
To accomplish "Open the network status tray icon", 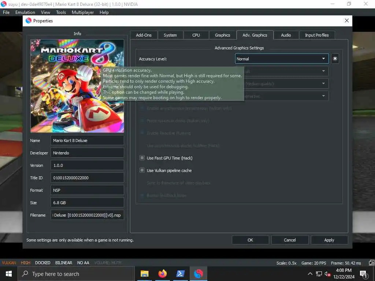I will coord(319,274).
